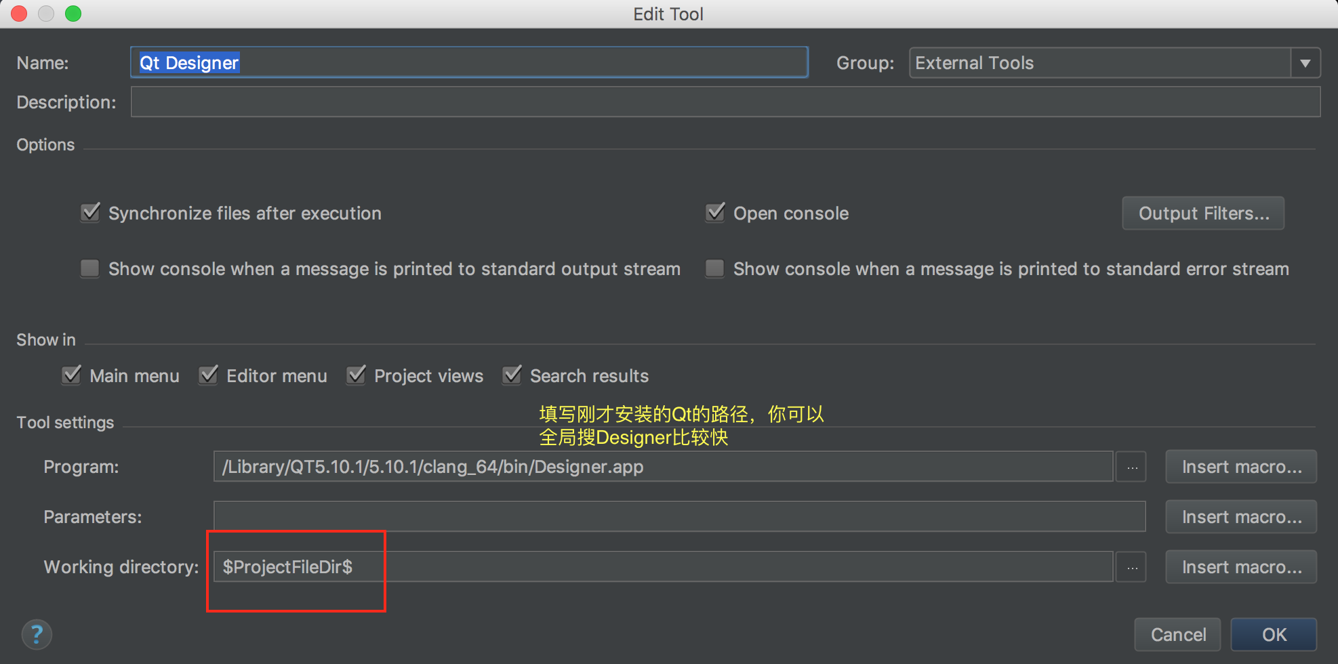Click the Program path input field
Viewport: 1338px width, 664px height.
pyautogui.click(x=663, y=467)
